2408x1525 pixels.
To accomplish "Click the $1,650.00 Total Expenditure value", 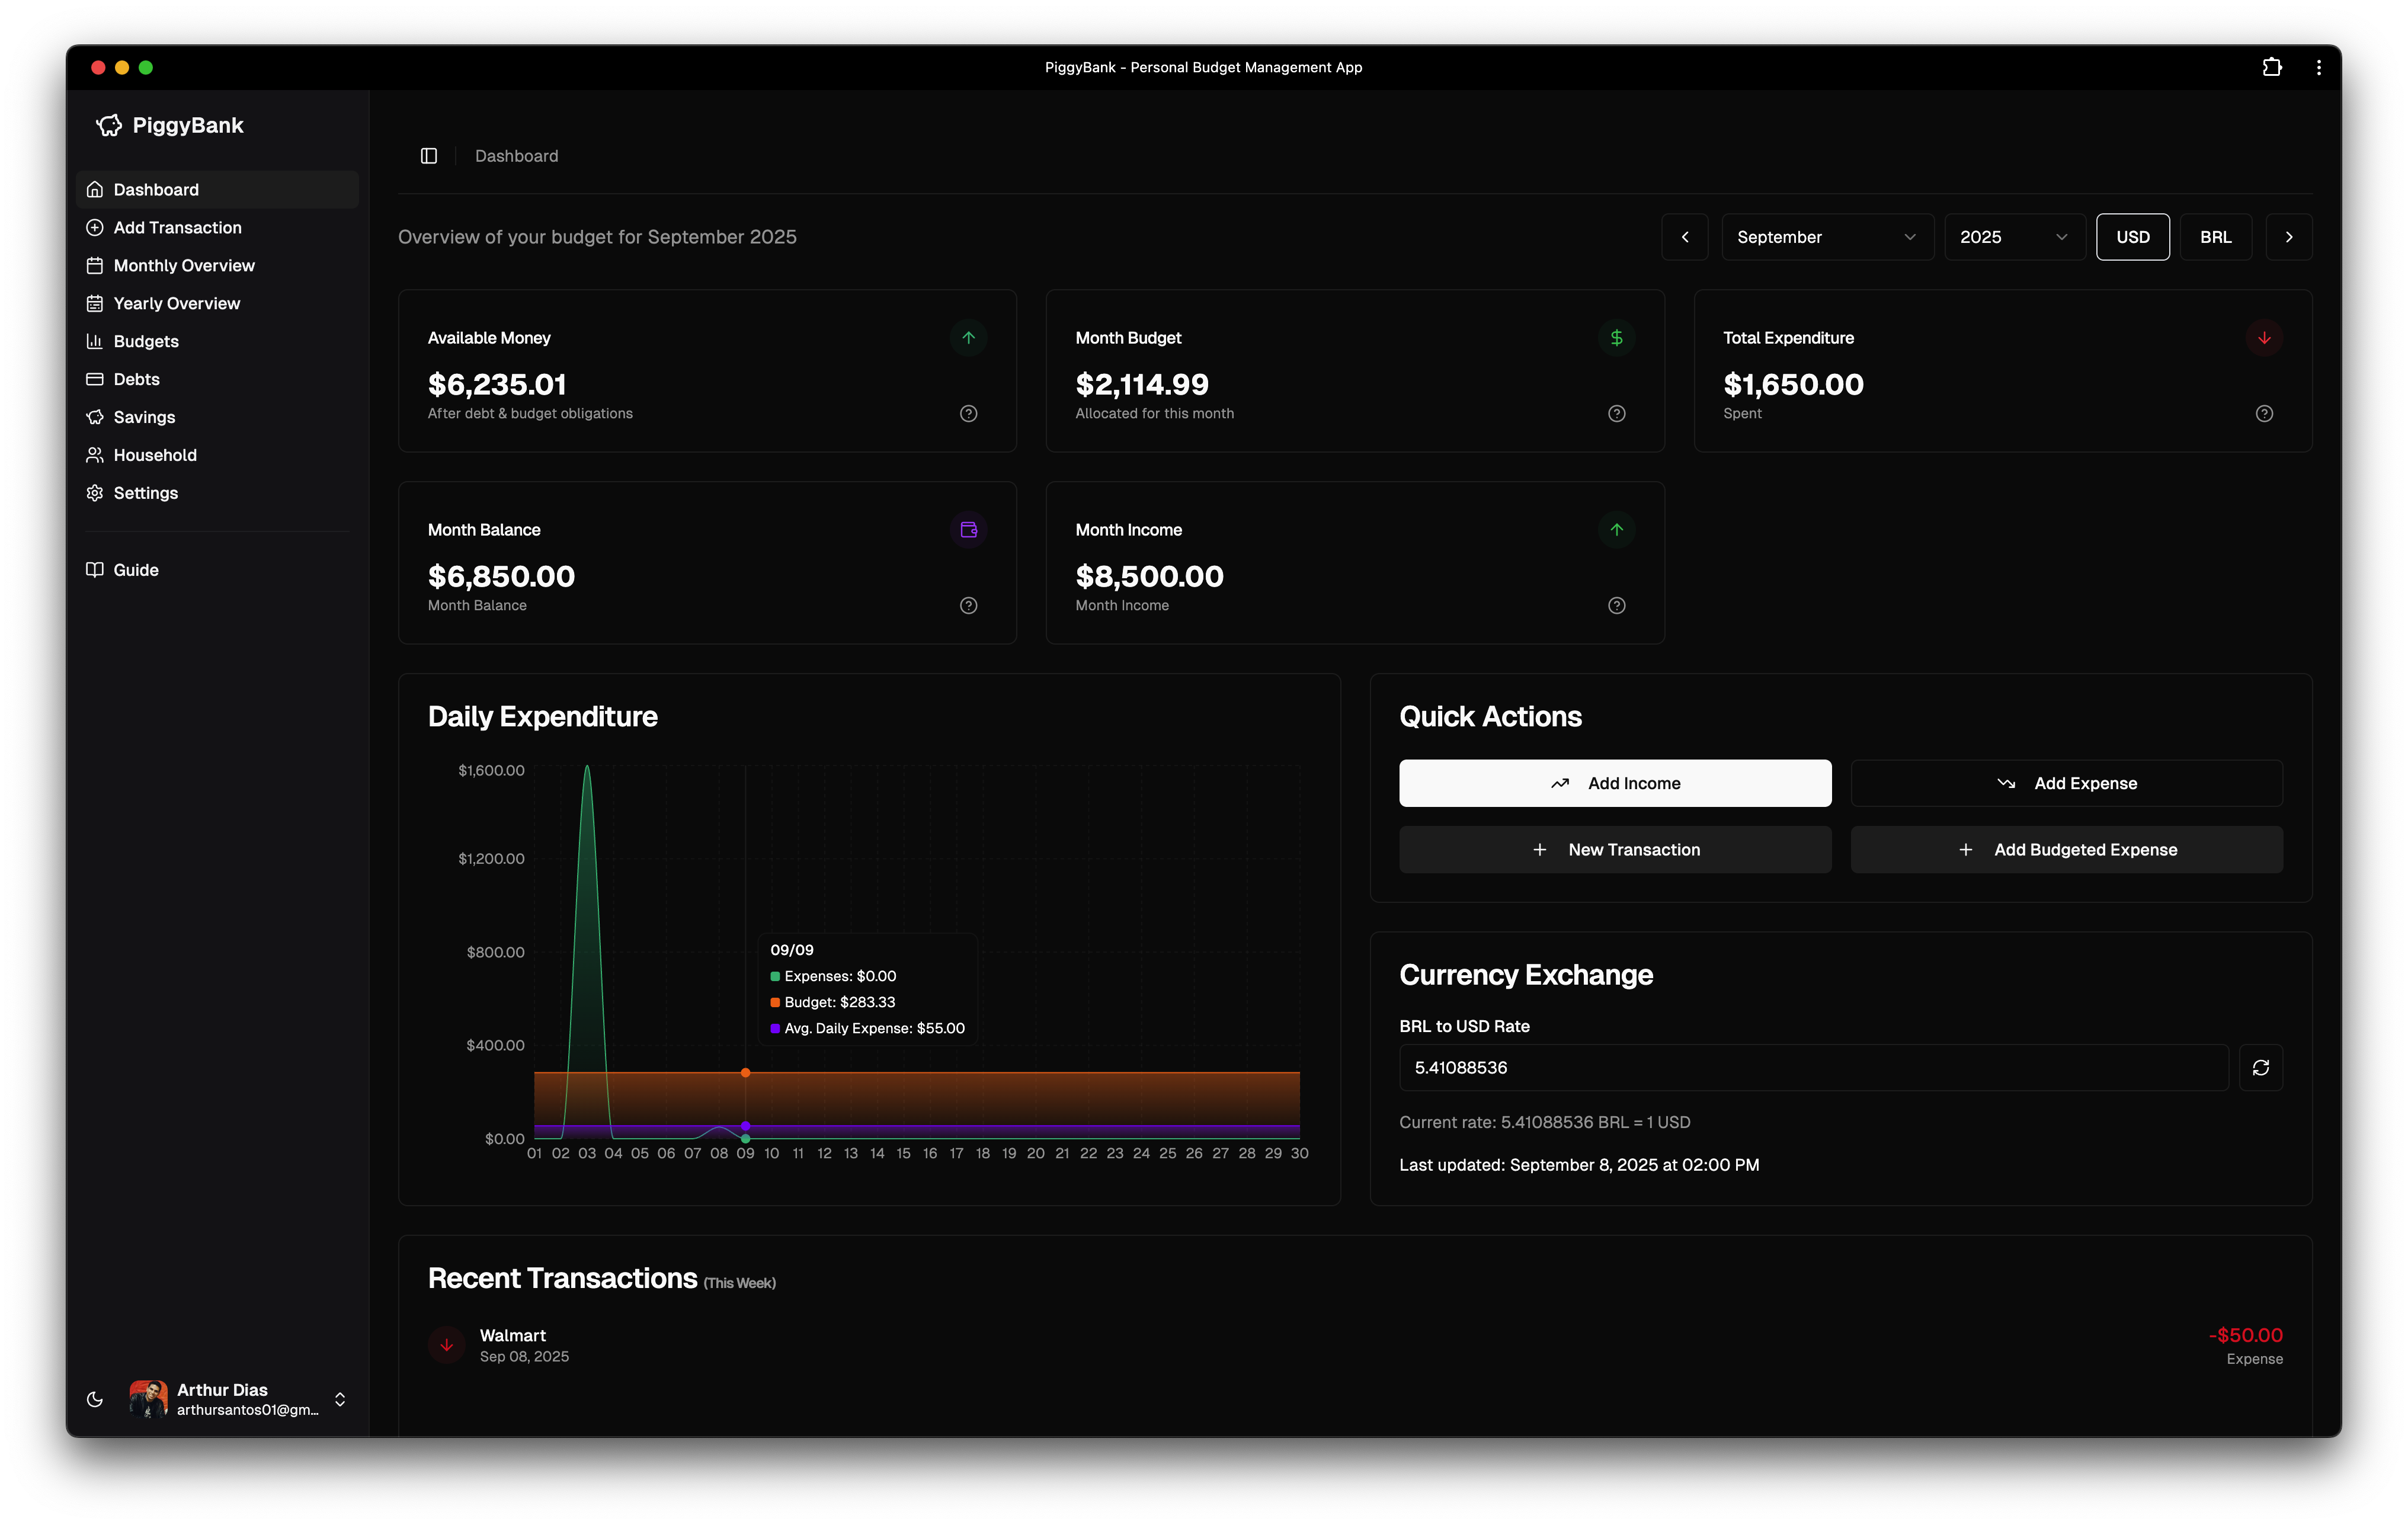I will [x=1793, y=385].
